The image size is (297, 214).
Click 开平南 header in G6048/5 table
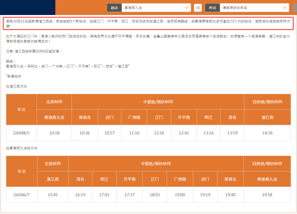[x=184, y=117]
